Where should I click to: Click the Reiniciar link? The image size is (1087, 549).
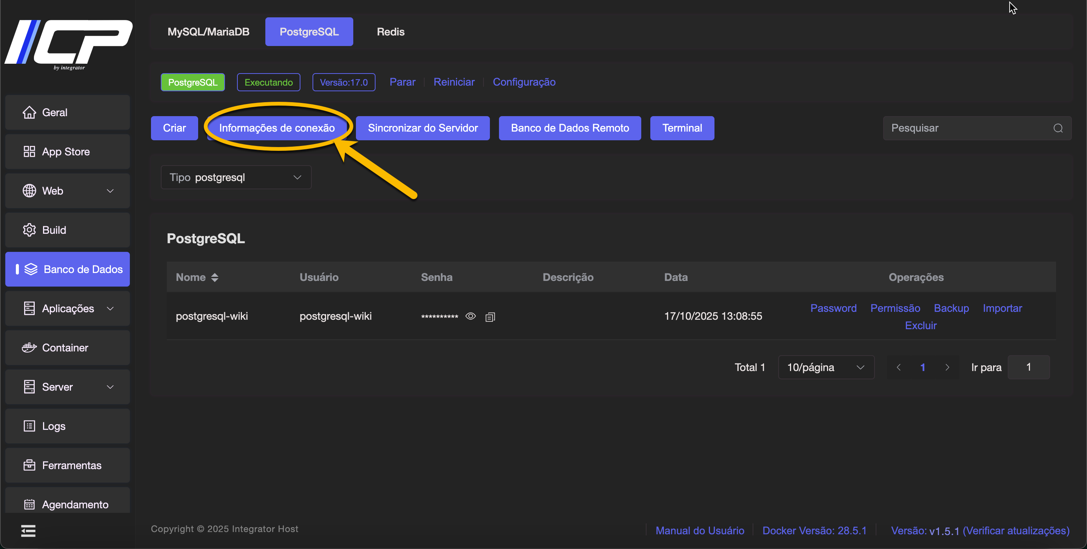454,82
